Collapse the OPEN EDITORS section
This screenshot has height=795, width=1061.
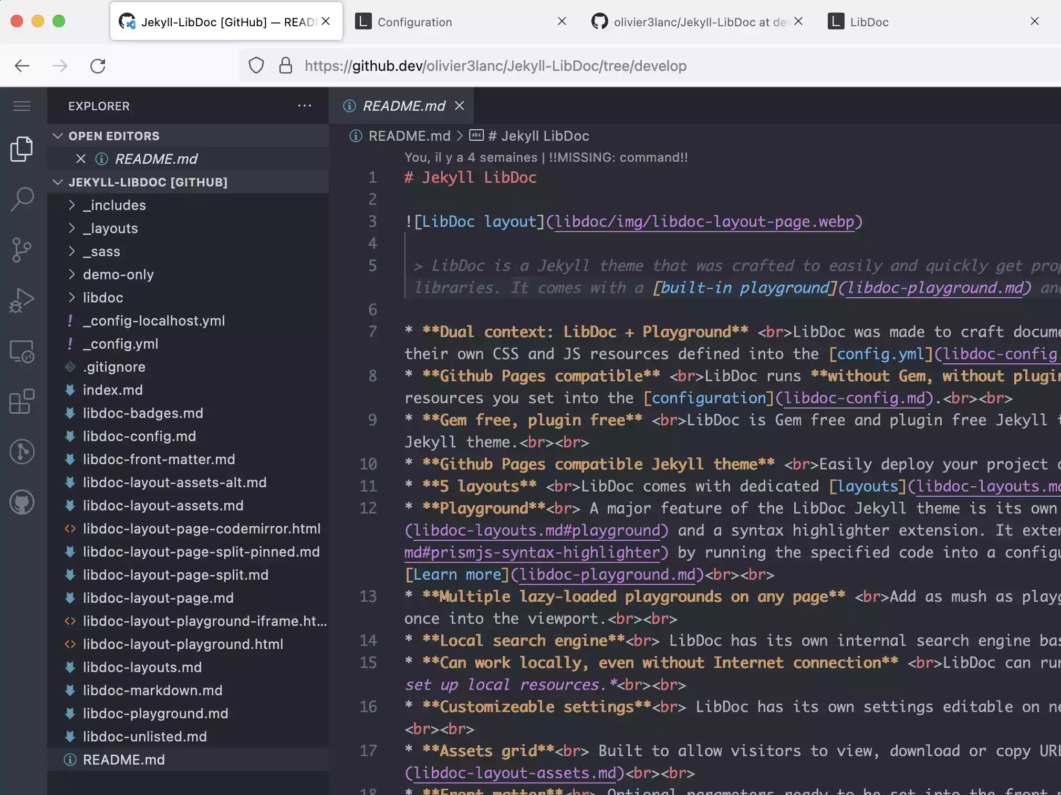click(58, 135)
